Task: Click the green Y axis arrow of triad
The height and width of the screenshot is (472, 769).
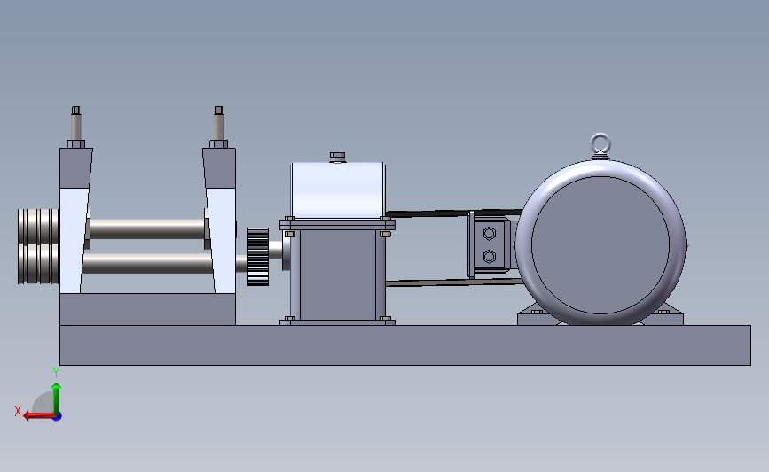Action: point(57,398)
